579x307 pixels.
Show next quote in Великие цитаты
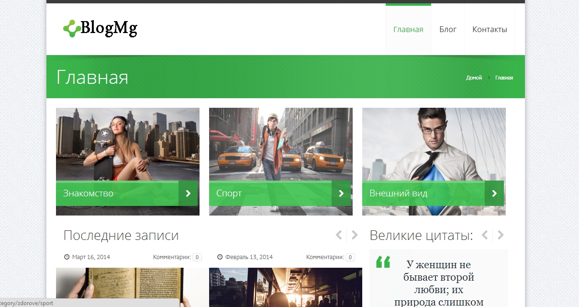501,235
